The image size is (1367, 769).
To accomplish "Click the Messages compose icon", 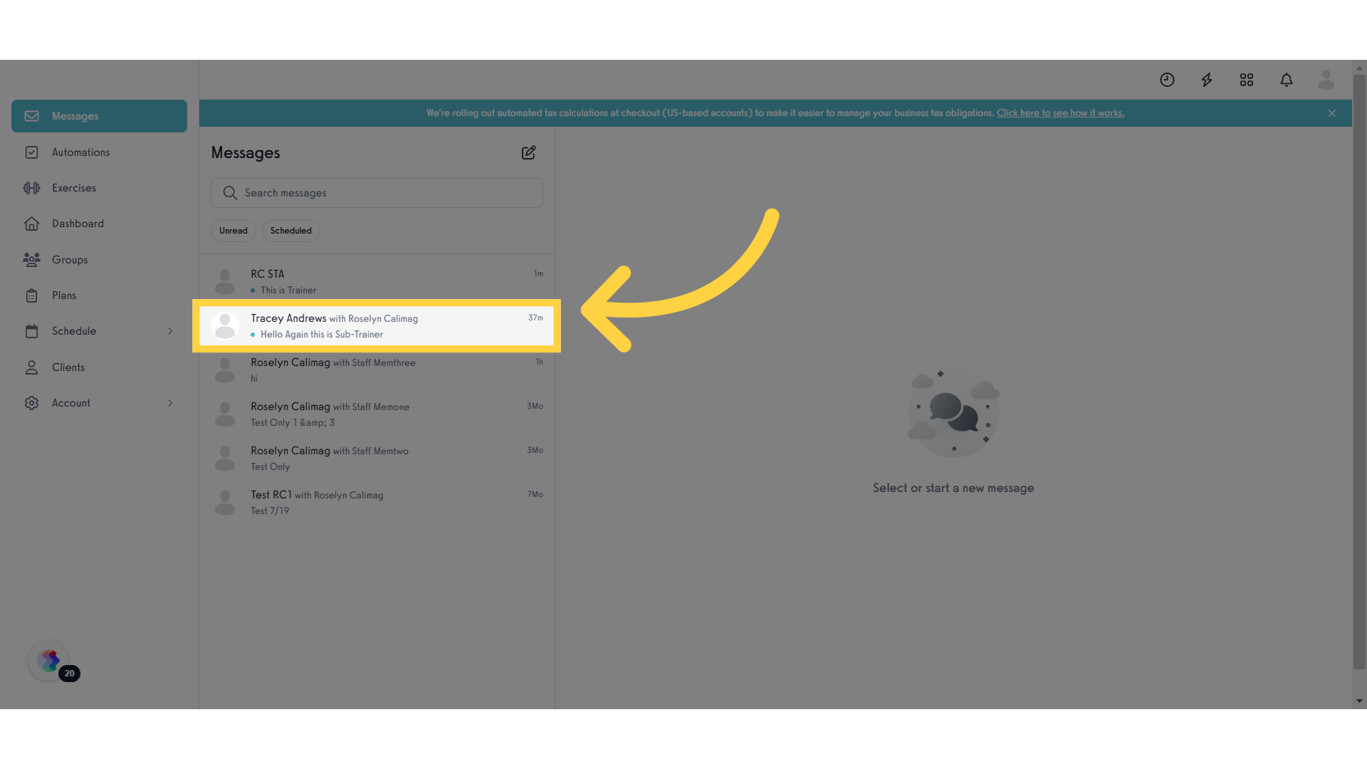I will 528,152.
